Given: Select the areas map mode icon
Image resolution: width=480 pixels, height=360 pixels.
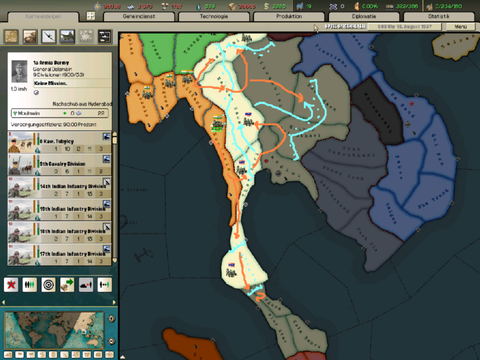Looking at the screenshot, I should click(87, 355).
